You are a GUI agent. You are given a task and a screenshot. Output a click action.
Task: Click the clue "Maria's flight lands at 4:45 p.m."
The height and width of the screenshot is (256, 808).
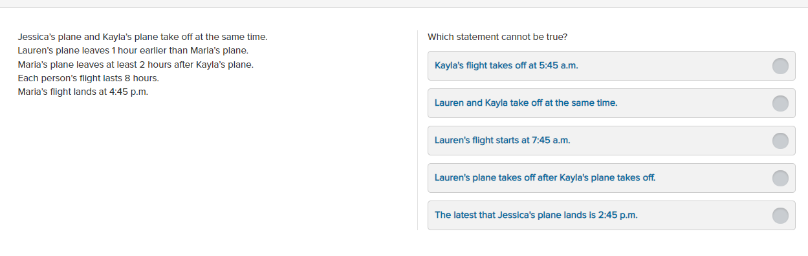pos(83,92)
